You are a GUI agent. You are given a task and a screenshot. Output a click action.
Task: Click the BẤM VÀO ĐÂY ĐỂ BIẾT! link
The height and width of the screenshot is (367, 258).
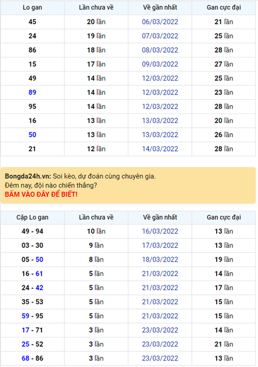[41, 195]
